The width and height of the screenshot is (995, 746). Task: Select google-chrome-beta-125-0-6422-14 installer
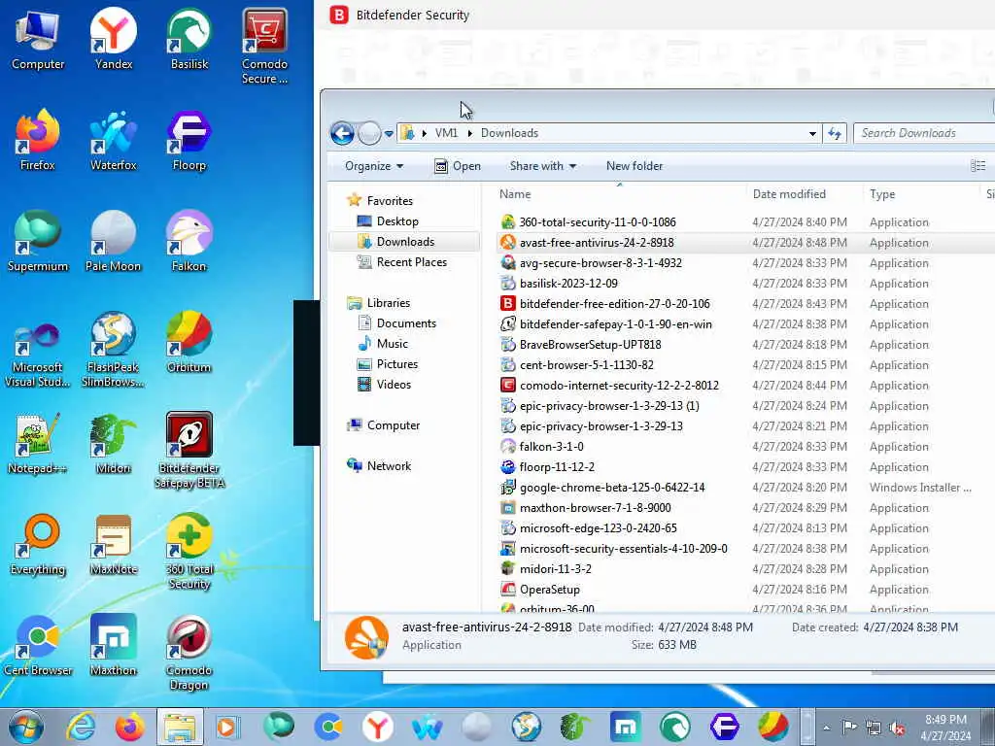coord(612,488)
